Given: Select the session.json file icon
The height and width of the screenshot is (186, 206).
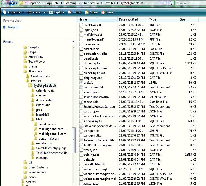Looking at the screenshot, I should tap(81, 112).
